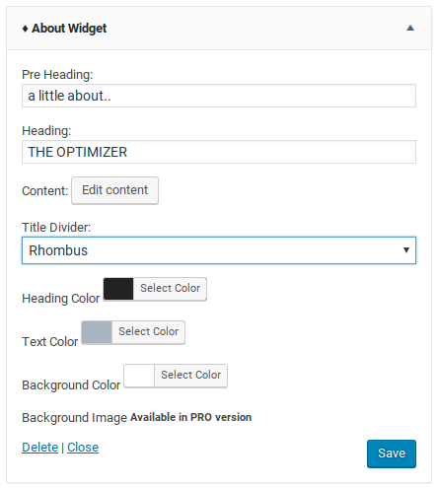Click the diamond icon before About Widget
Image resolution: width=437 pixels, height=488 pixels.
[x=25, y=29]
